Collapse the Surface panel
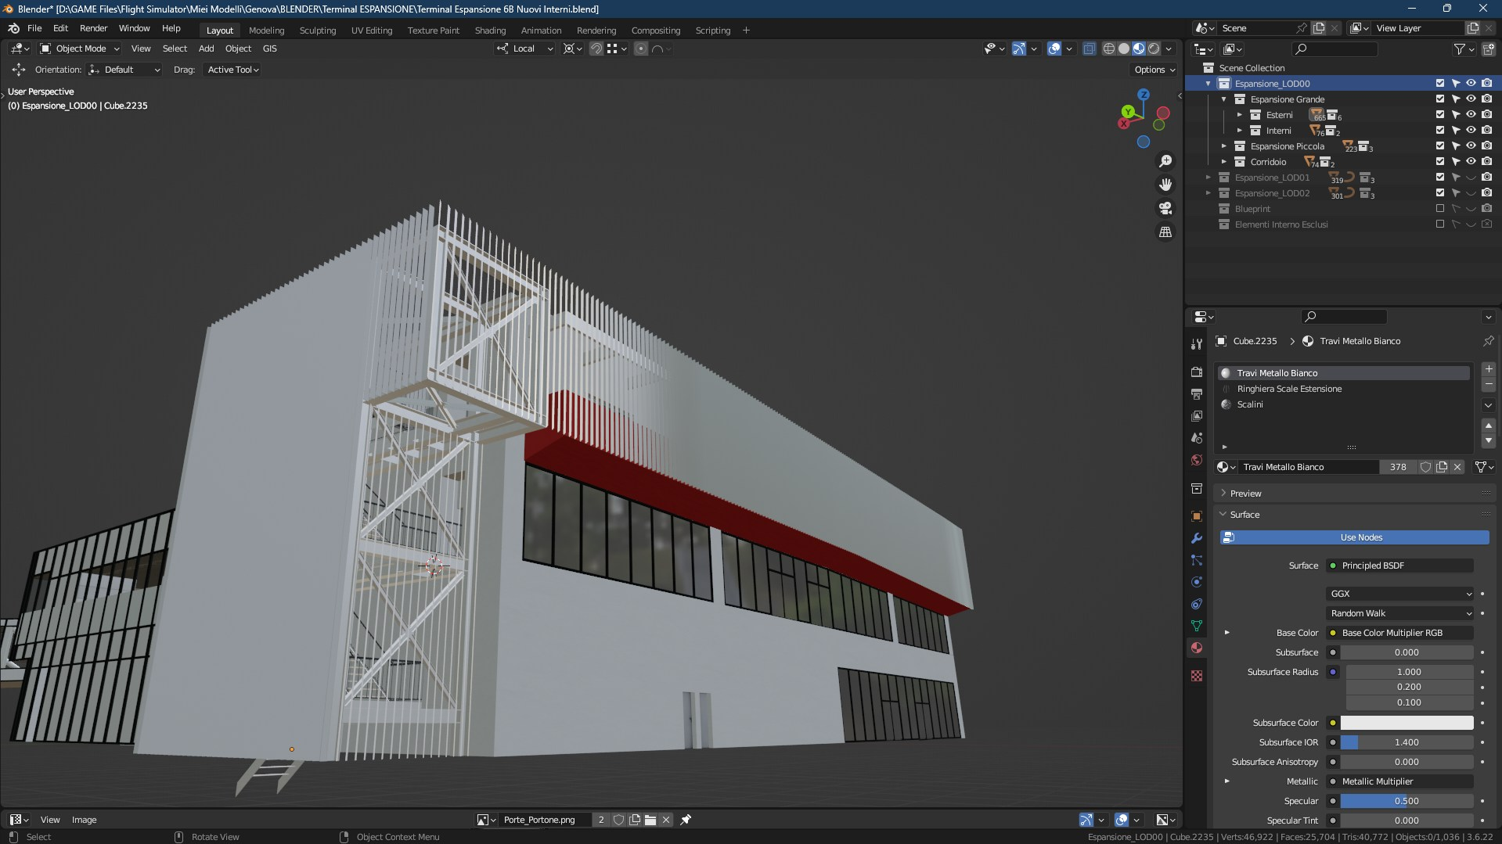 click(1244, 515)
